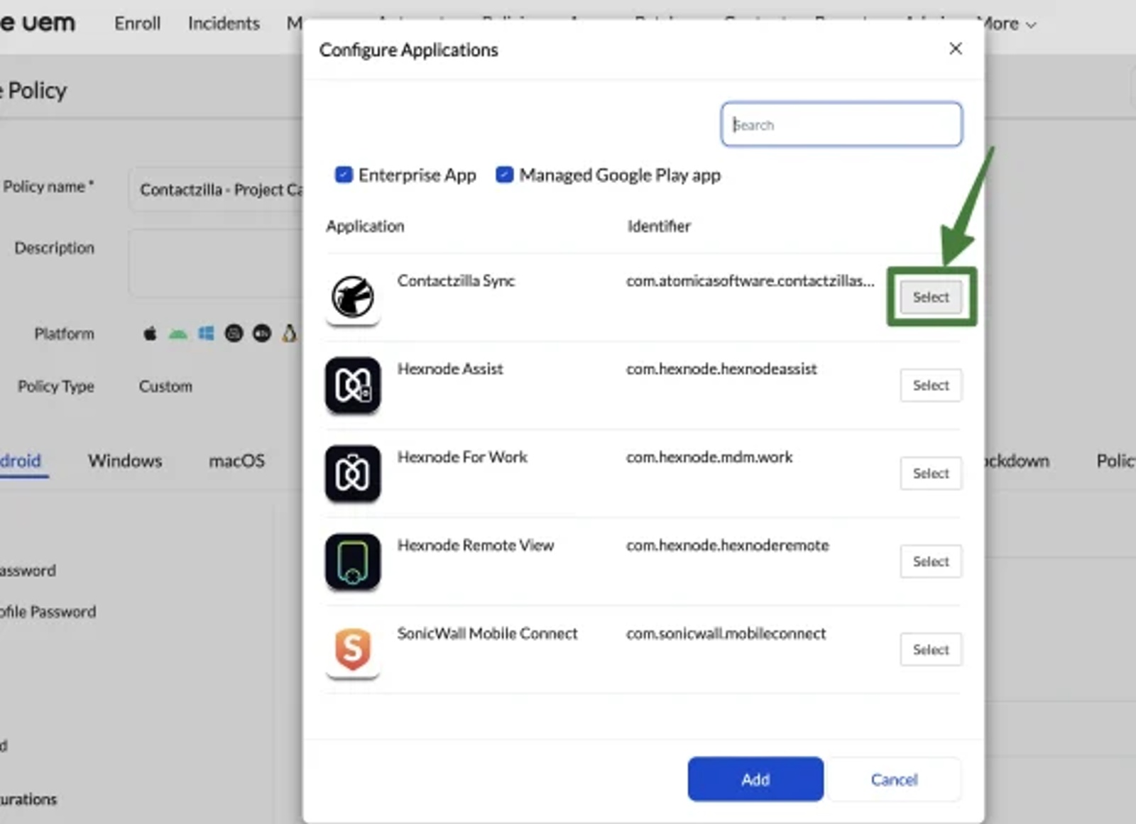The width and height of the screenshot is (1136, 824).
Task: Click the Custom policy type value
Action: 165,386
